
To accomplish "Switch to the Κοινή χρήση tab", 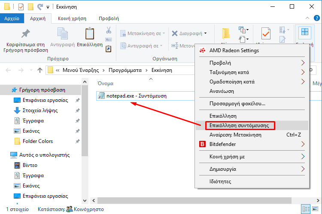I will [x=72, y=18].
